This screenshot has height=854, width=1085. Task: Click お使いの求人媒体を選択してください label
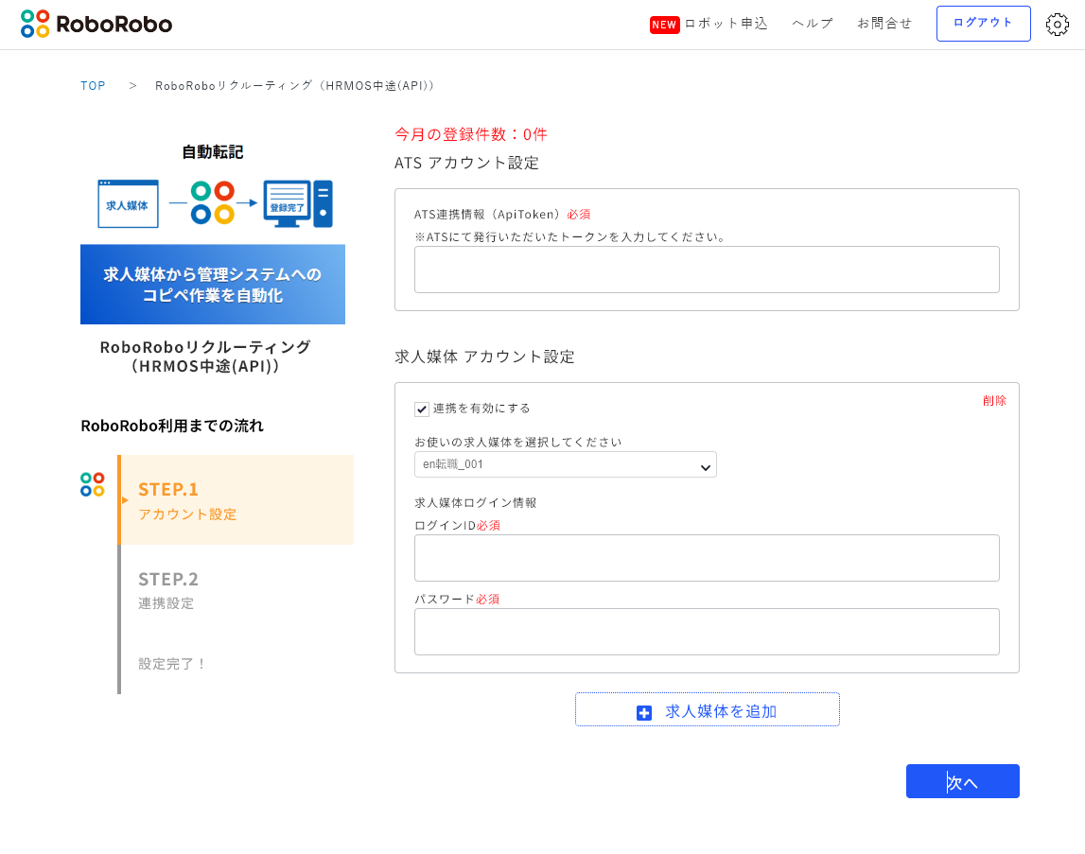tap(517, 443)
